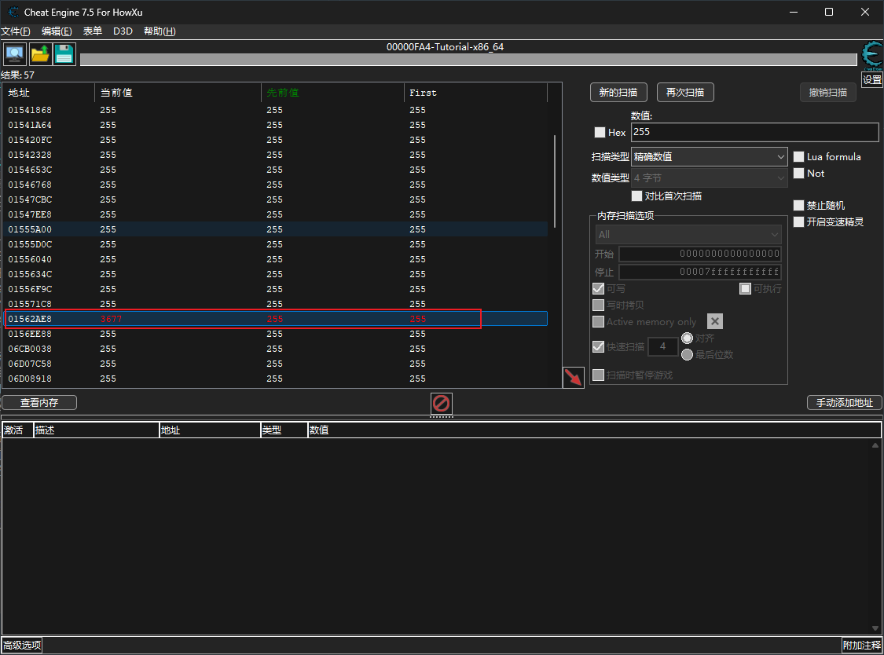Click the 数值 input field containing 255

(x=754, y=133)
